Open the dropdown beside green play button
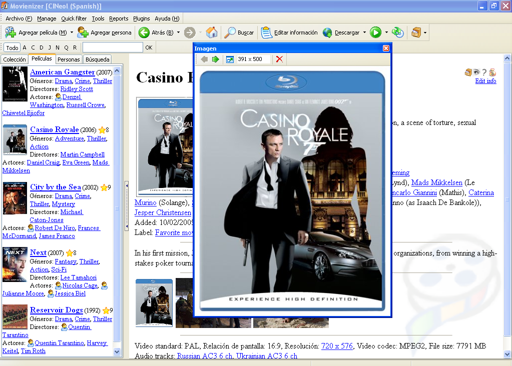 click(386, 32)
